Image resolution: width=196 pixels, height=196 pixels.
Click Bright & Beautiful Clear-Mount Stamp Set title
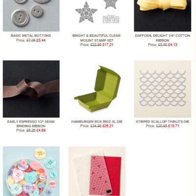[97, 38]
